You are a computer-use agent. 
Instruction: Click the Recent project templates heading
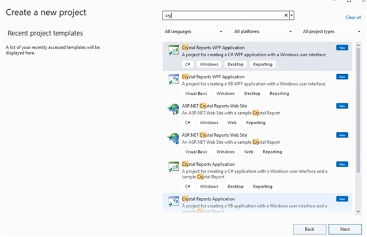click(45, 33)
